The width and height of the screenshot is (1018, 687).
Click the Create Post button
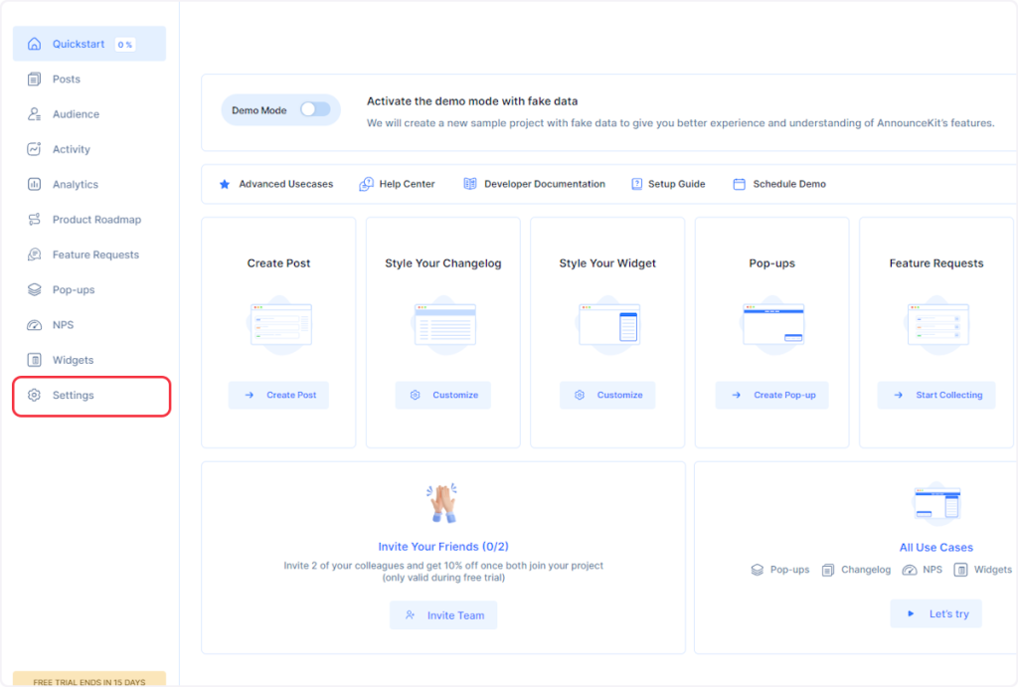(278, 395)
